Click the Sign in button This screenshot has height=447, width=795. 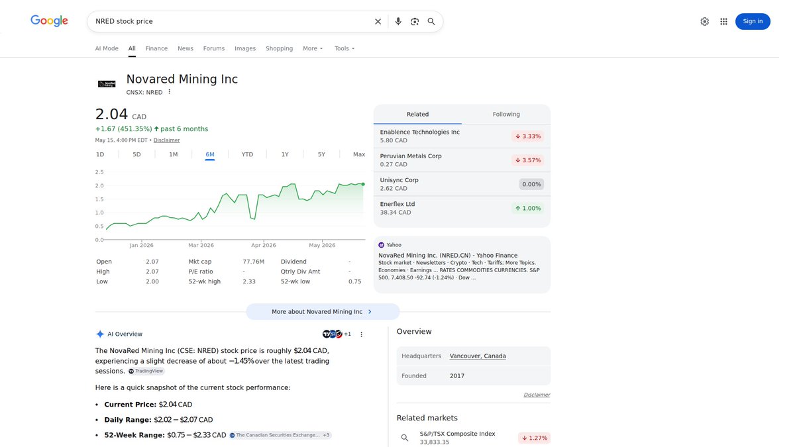click(753, 21)
